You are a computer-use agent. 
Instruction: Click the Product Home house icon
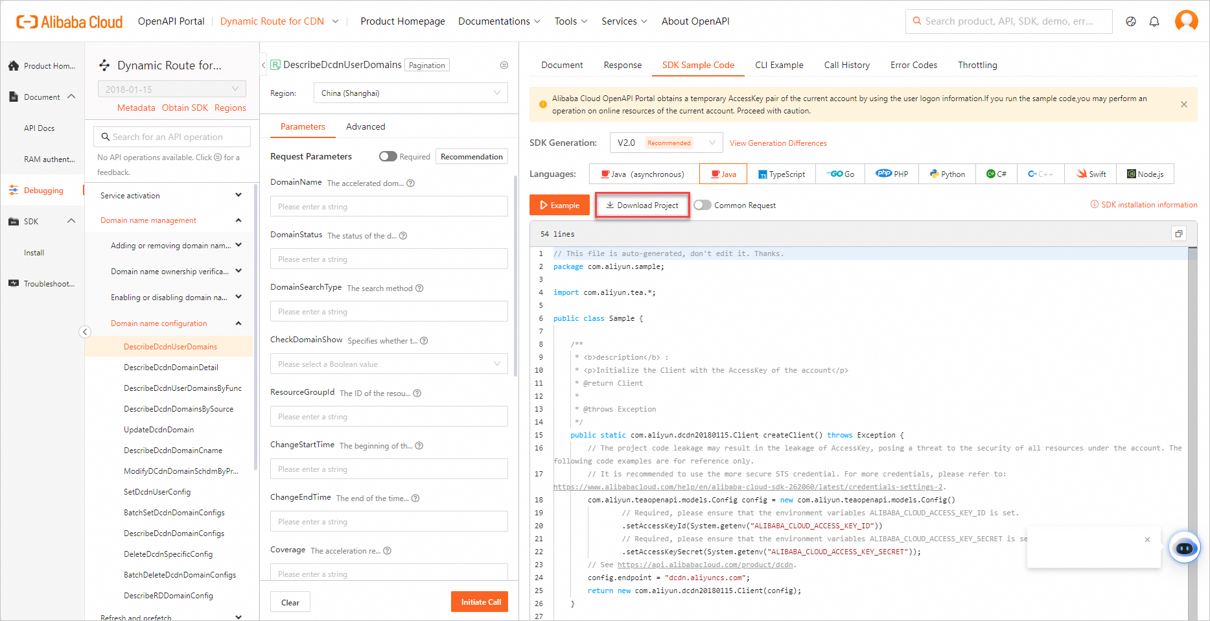pos(14,65)
